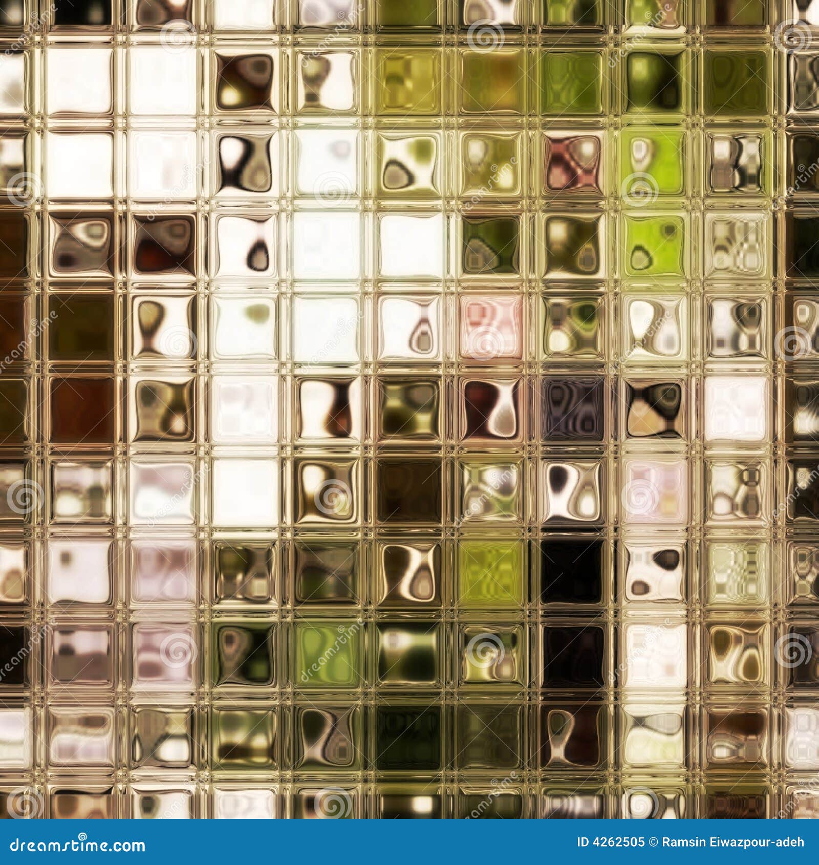Click the dreamstime watermark in the center

(409, 432)
